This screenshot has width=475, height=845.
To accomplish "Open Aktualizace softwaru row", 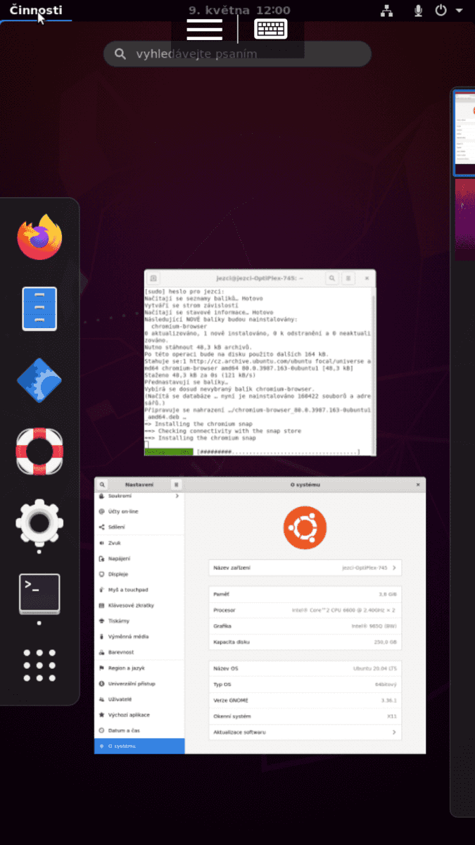I will coord(305,732).
